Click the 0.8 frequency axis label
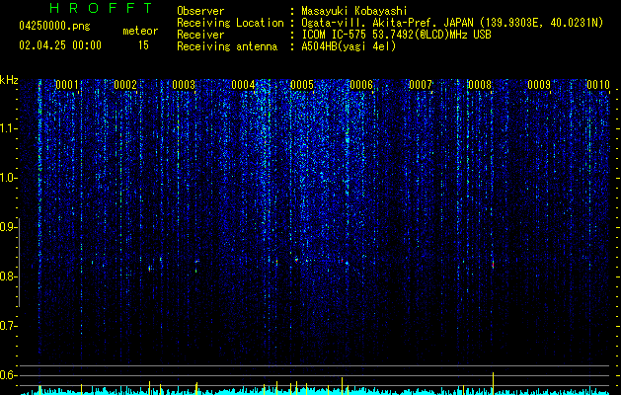The width and height of the screenshot is (621, 395). point(8,276)
